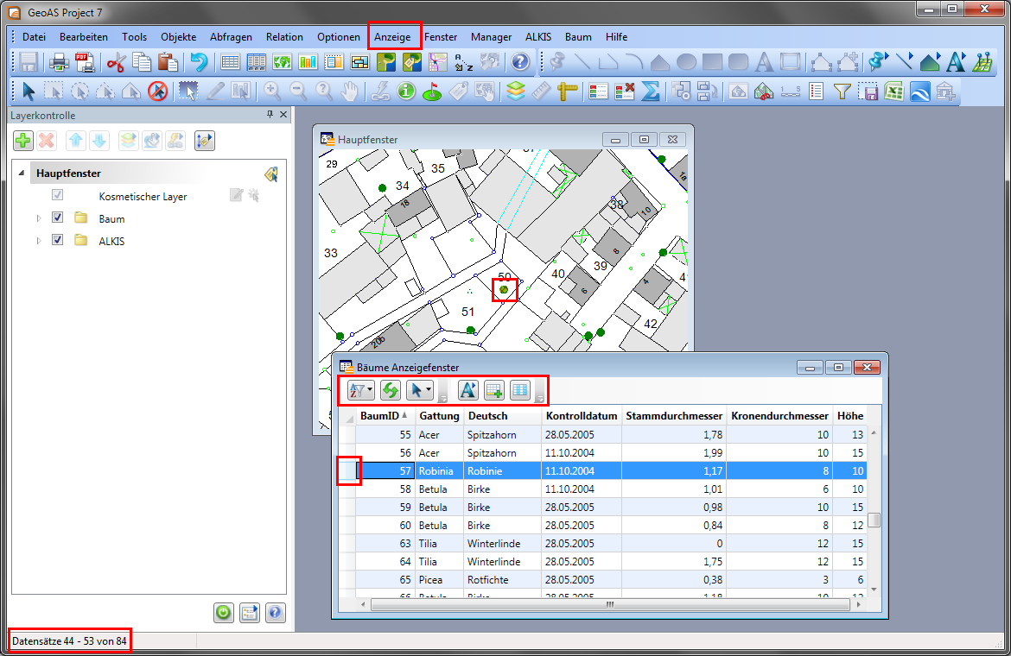Click the refresh green arrows in Bäume window
Screen dimensions: 1011x656
(x=390, y=390)
